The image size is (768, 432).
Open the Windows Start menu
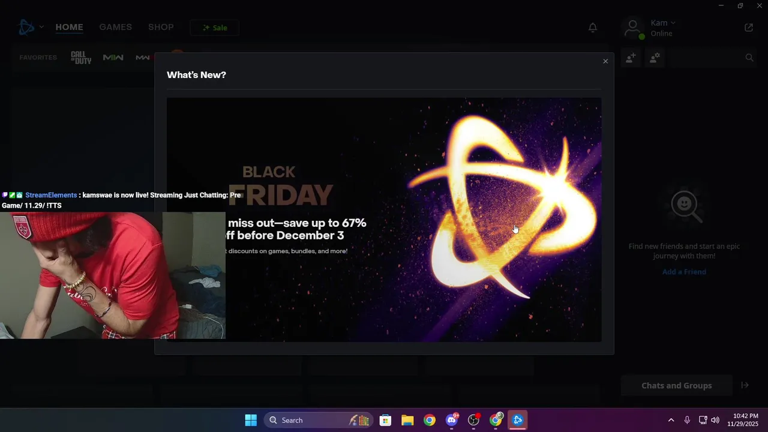coord(251,420)
